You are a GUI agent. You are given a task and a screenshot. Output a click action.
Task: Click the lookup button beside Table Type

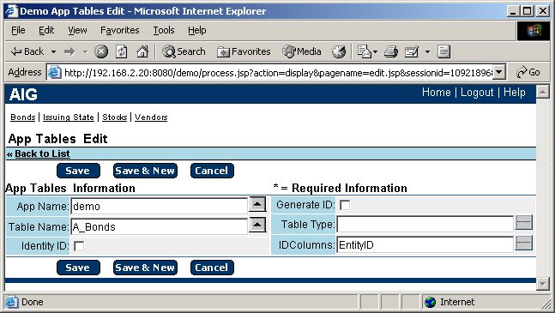click(x=523, y=222)
